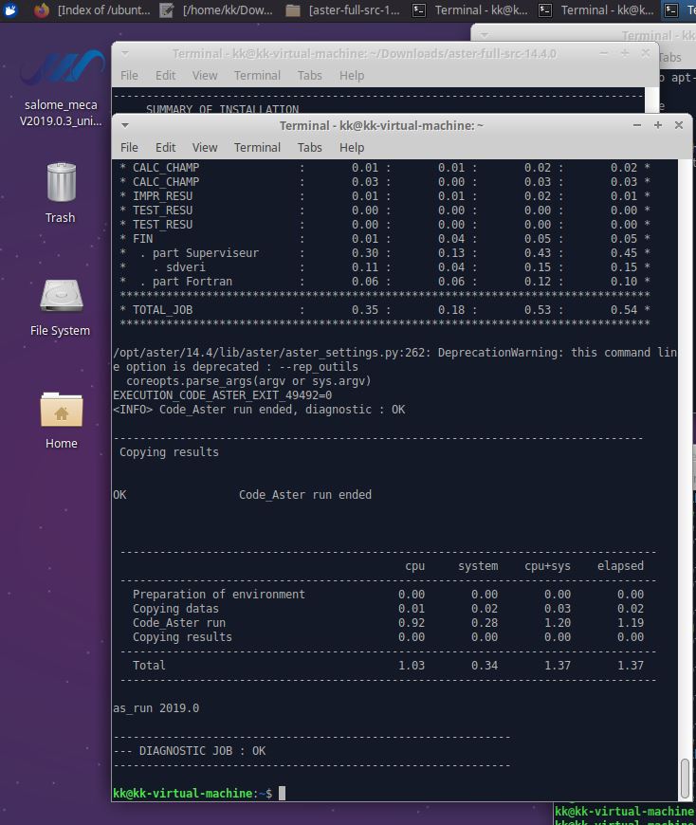Click the 'Copying datas' row
Screen dimensions: 696x825
coord(388,608)
